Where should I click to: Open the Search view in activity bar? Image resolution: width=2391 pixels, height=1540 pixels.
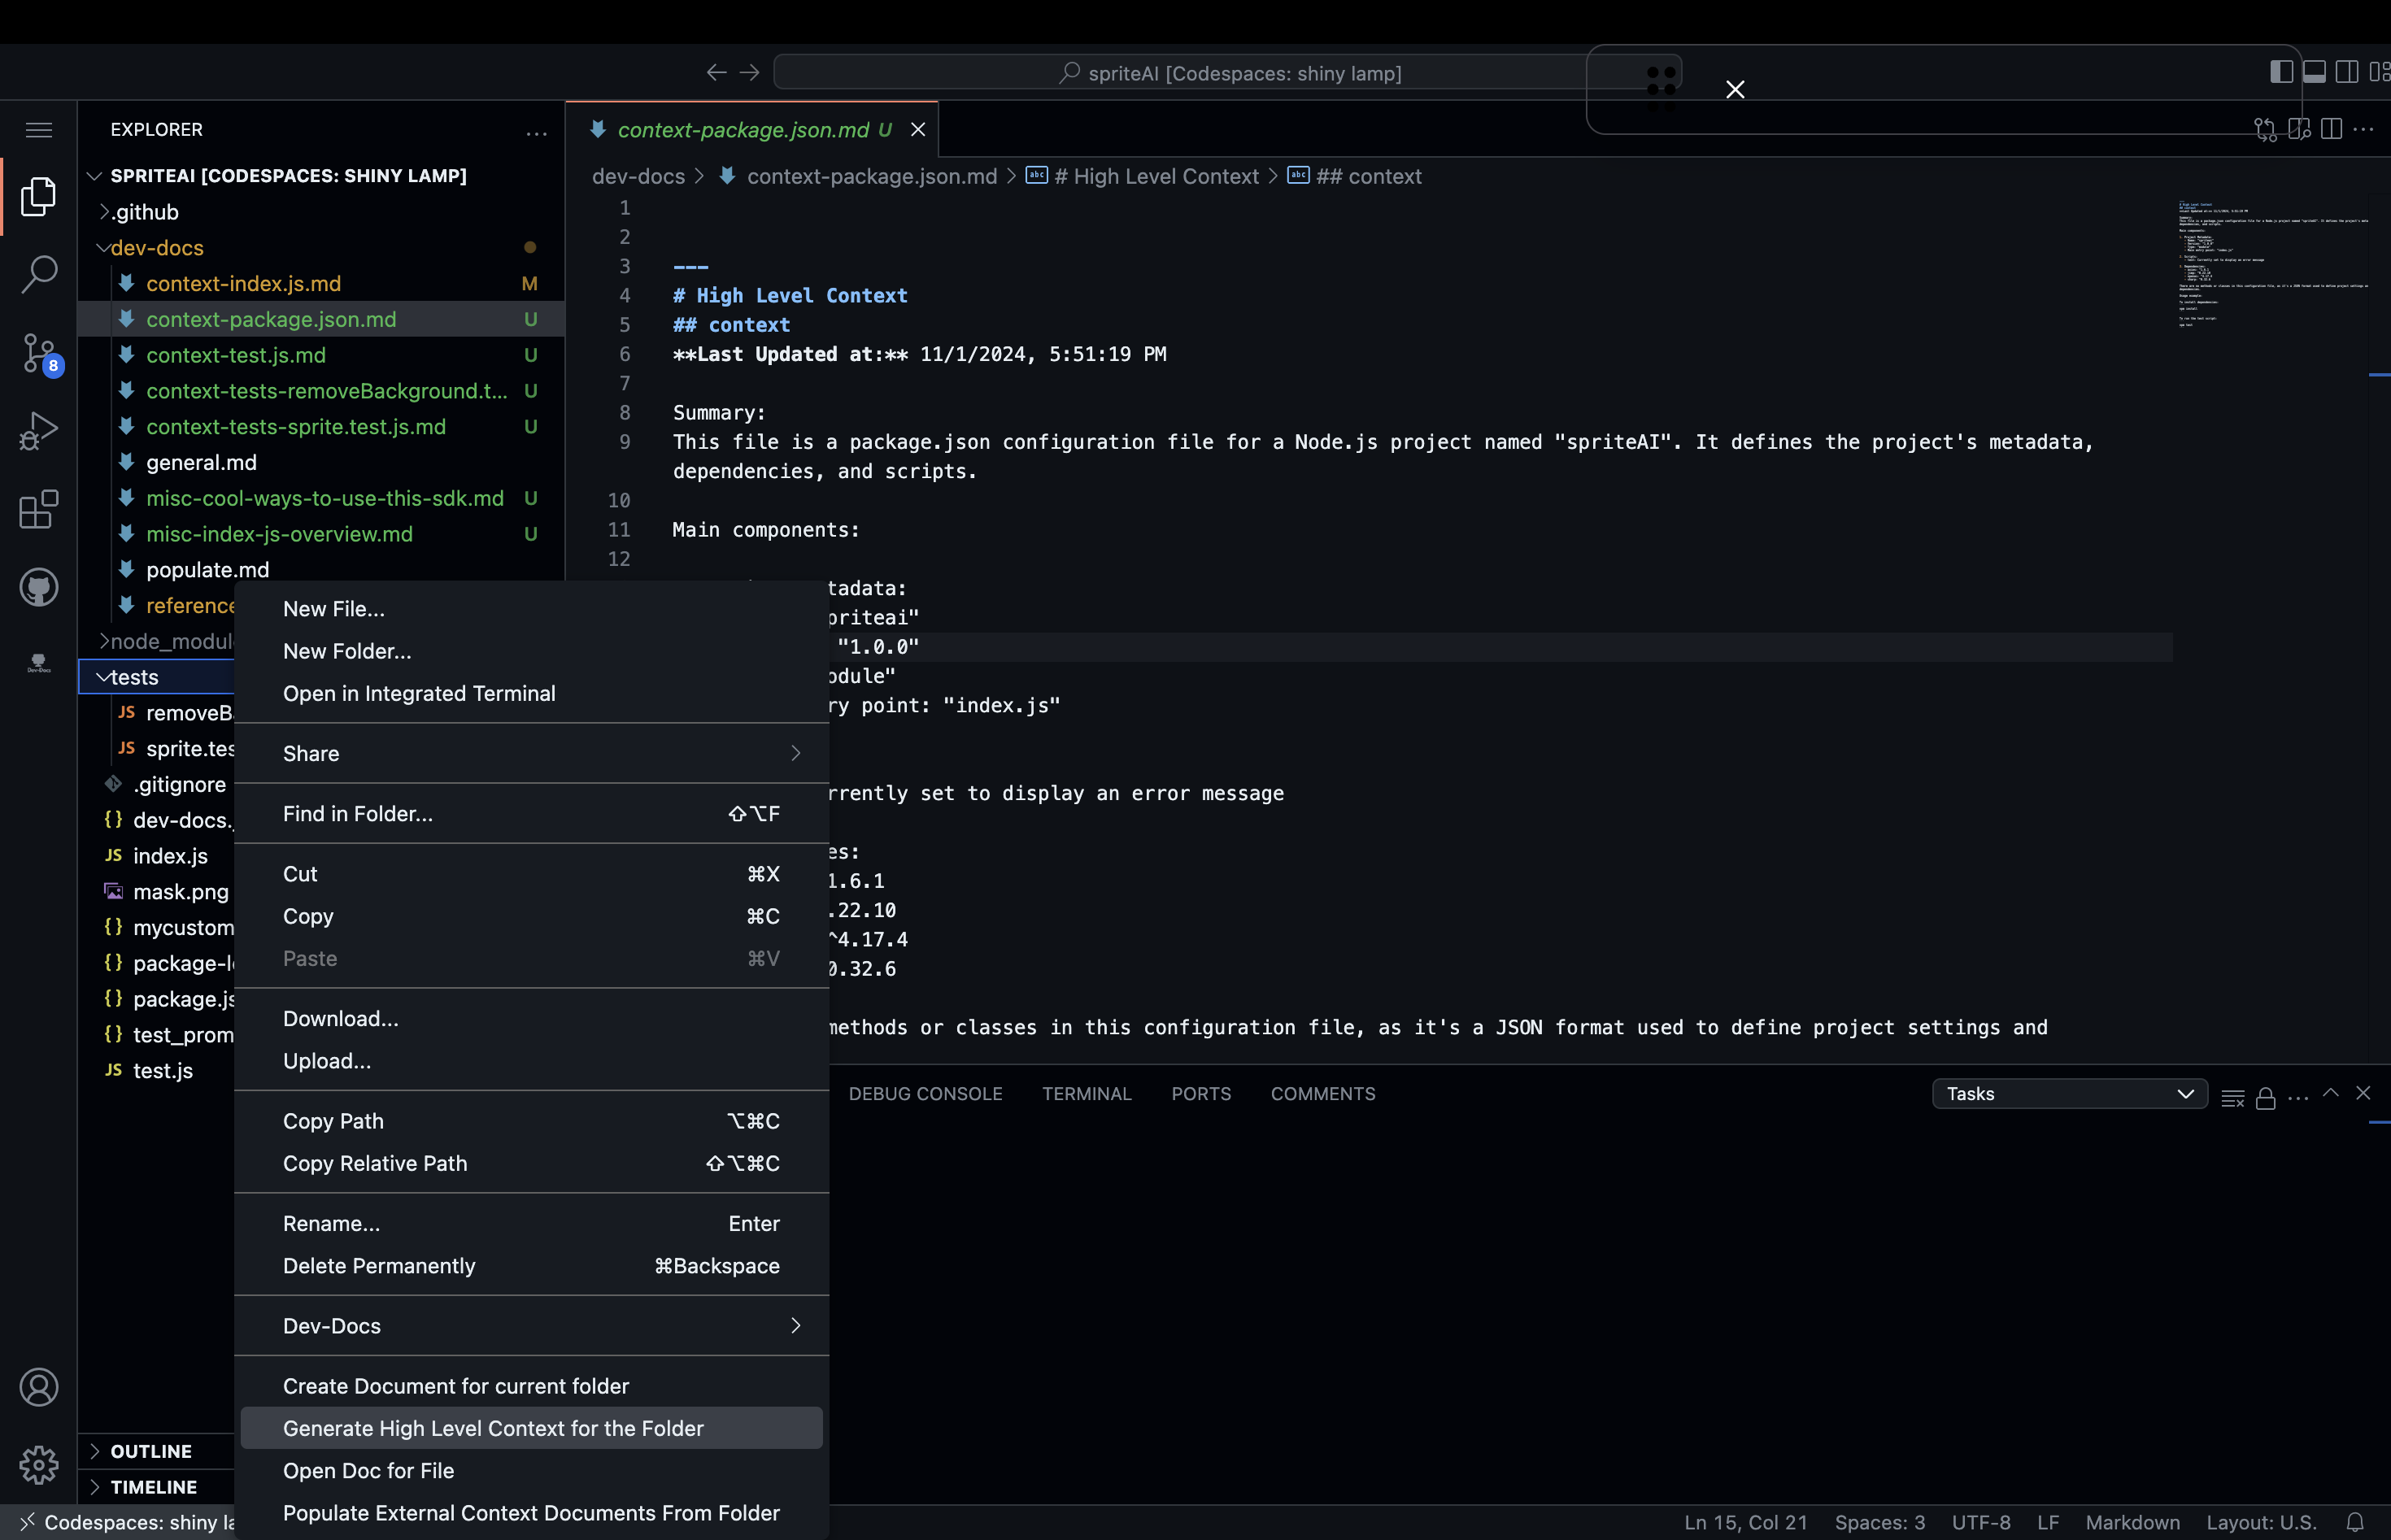pos(39,274)
